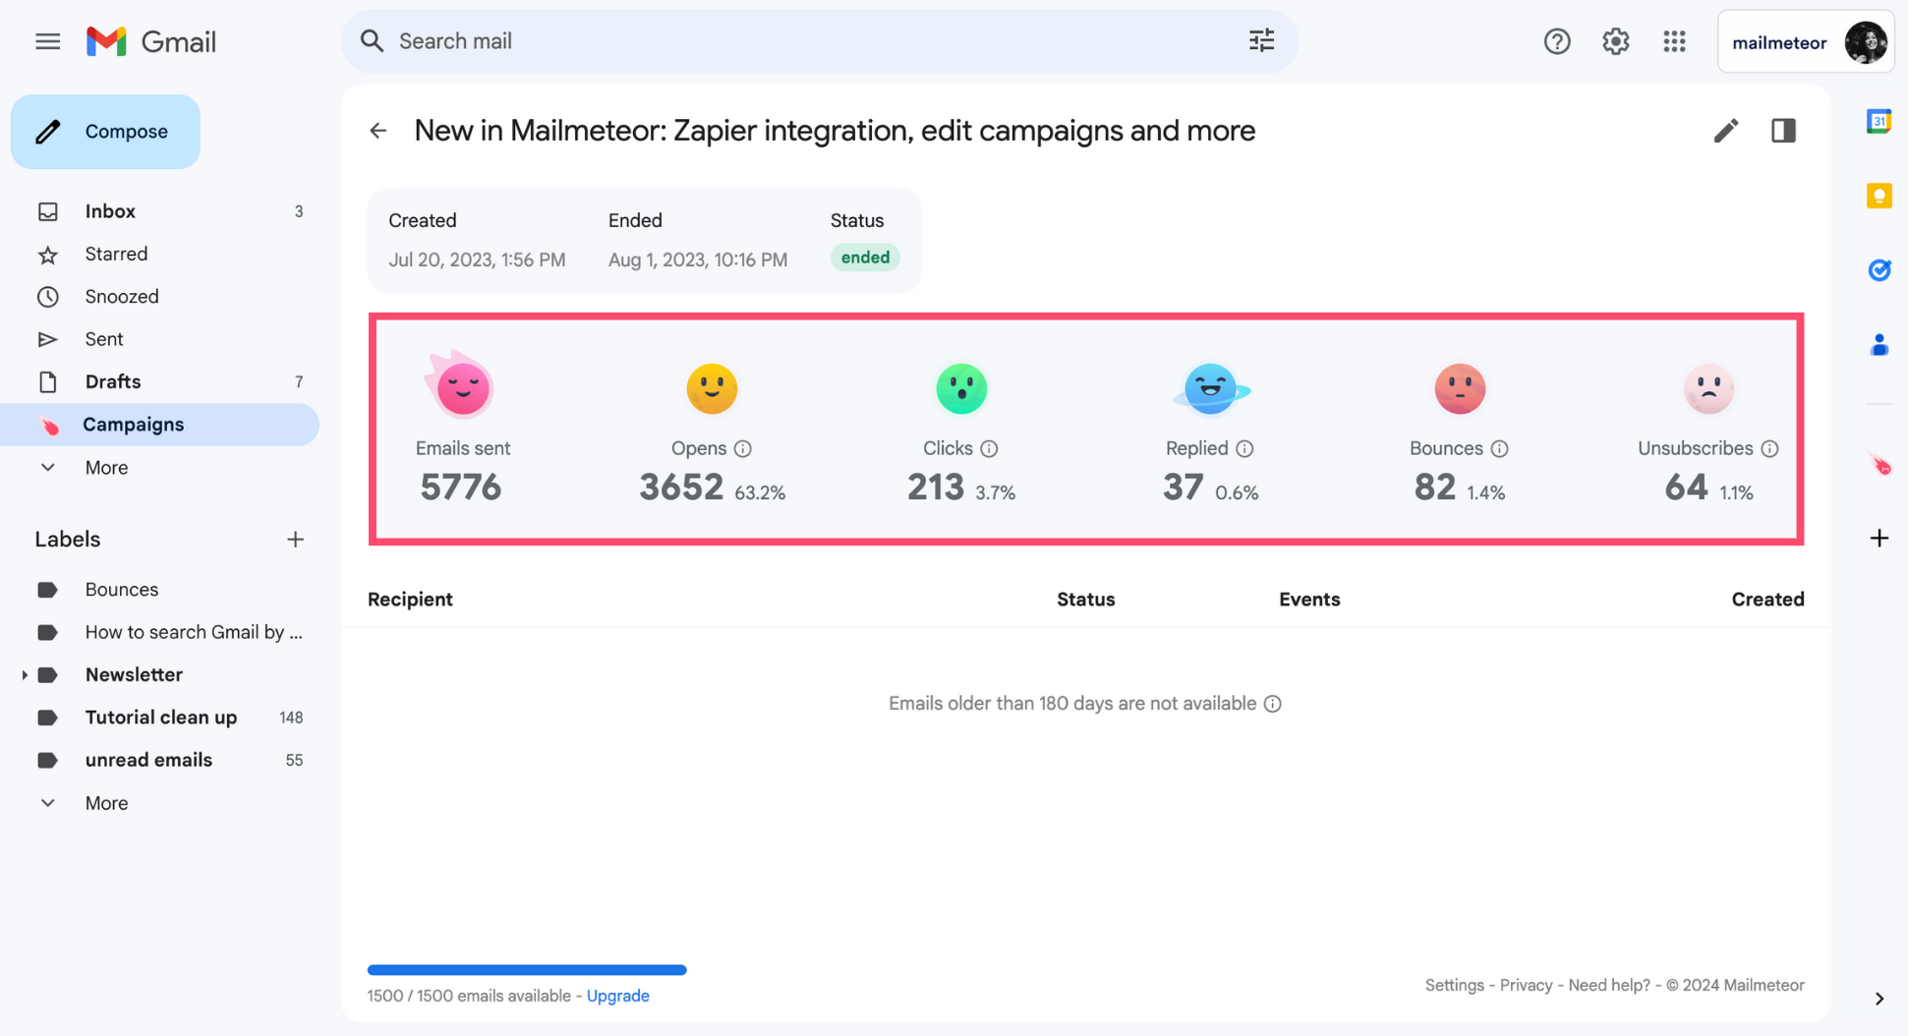Click the Opens count 3652
This screenshot has height=1036, width=1908.
click(681, 488)
